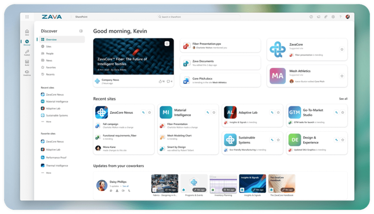The height and width of the screenshot is (214, 374).
Task: Favorite the ZavaCore suggested site star
Action: (342, 49)
